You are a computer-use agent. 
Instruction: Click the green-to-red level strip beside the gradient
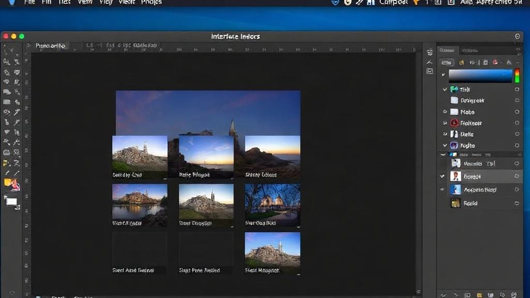[x=517, y=76]
